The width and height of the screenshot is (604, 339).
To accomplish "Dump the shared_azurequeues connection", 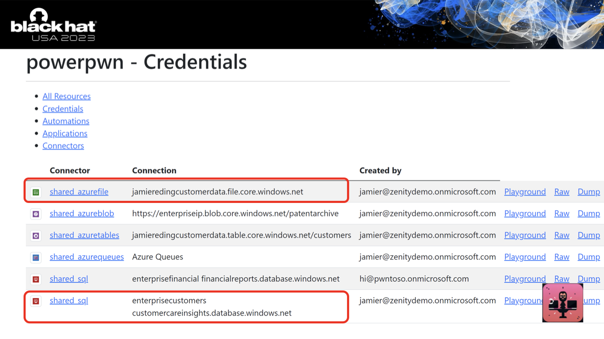I will (589, 257).
